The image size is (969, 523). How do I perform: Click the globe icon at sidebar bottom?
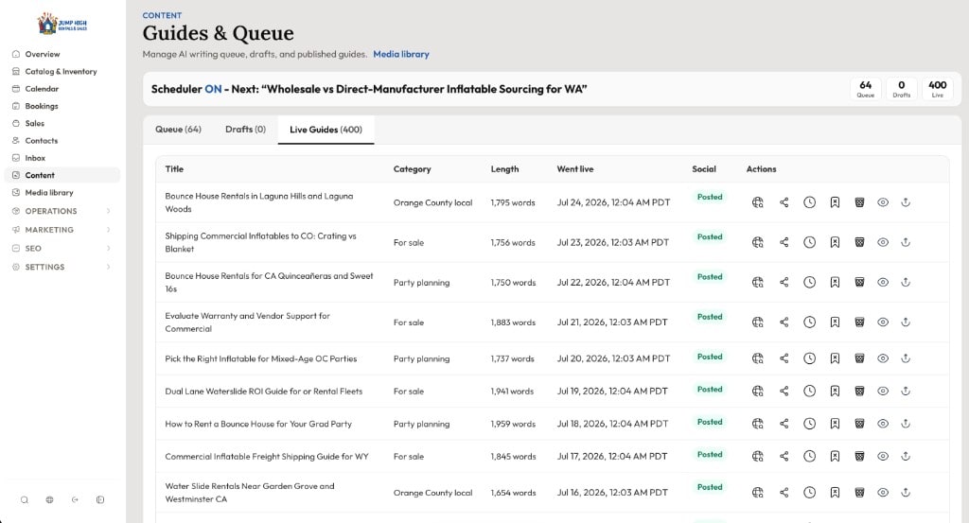pyautogui.click(x=49, y=500)
